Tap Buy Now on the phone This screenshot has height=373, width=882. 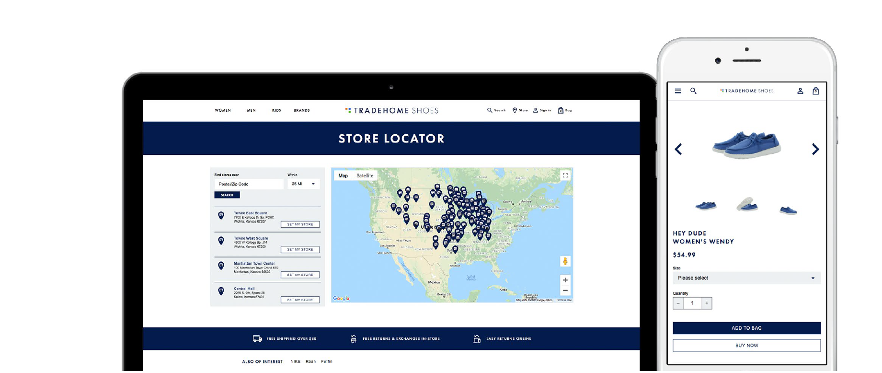[x=746, y=345]
